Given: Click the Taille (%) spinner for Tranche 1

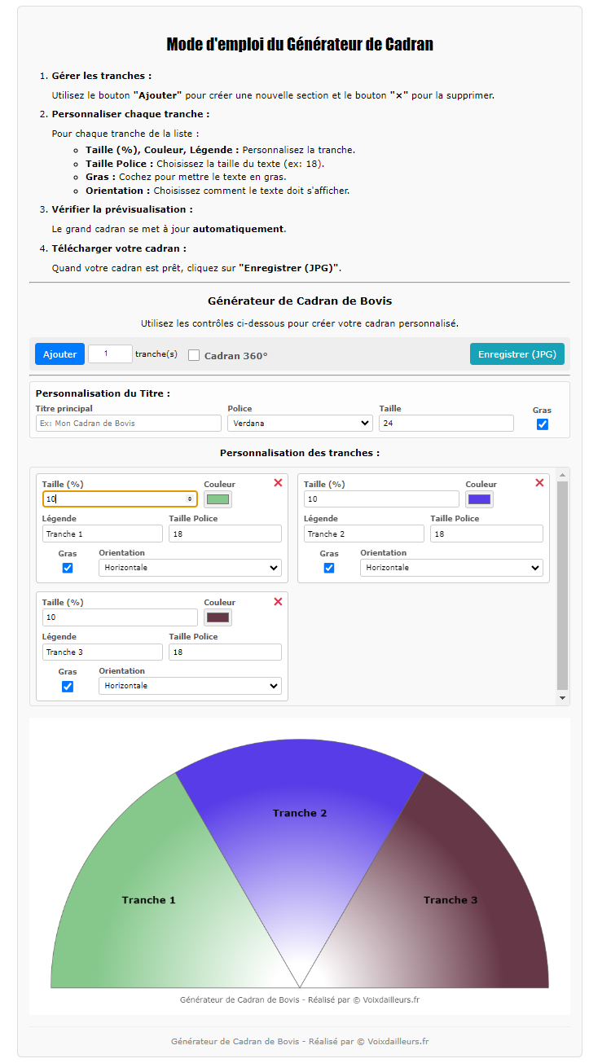Looking at the screenshot, I should coord(190,499).
